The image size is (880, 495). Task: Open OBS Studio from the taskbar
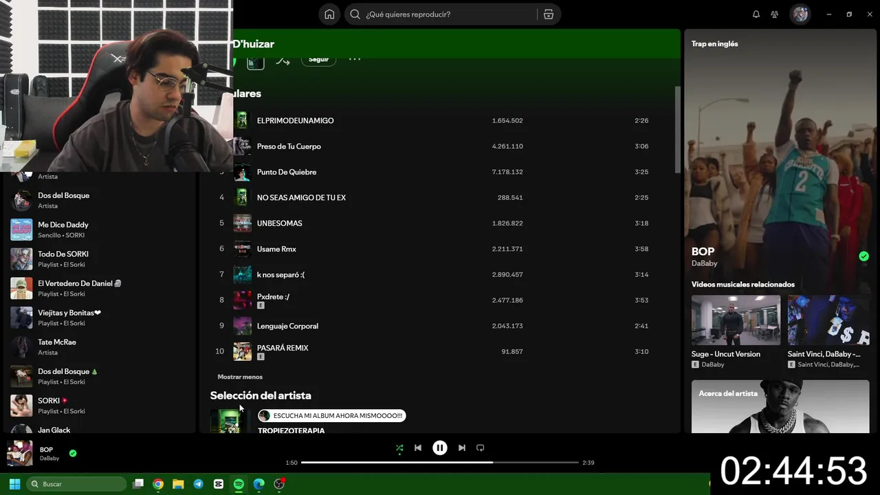279,484
